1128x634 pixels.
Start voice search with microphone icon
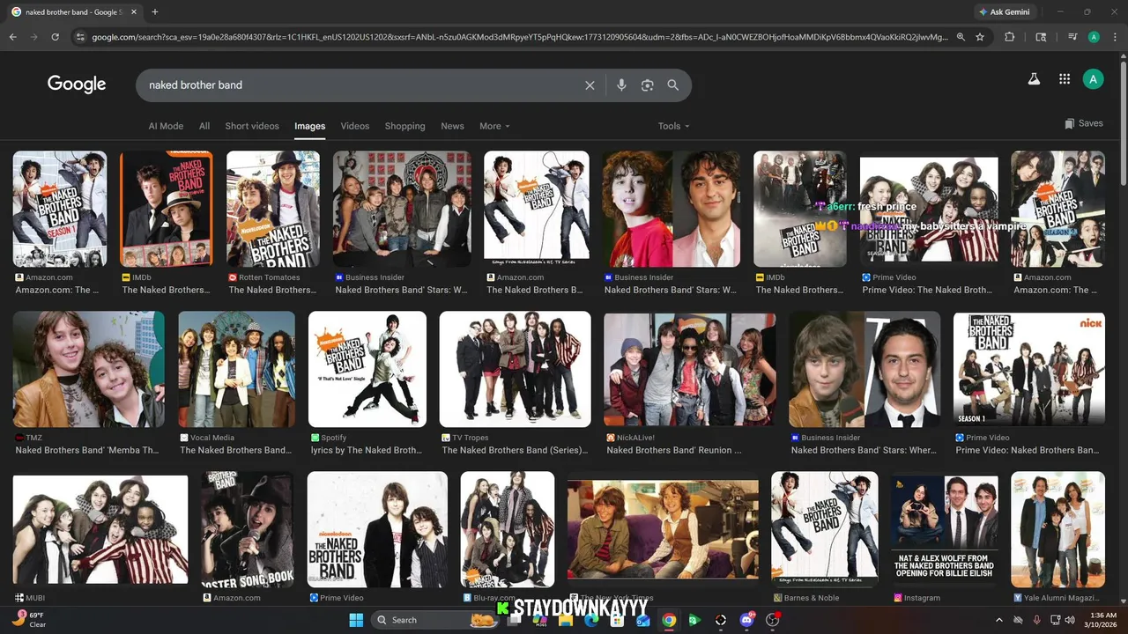[x=621, y=85]
